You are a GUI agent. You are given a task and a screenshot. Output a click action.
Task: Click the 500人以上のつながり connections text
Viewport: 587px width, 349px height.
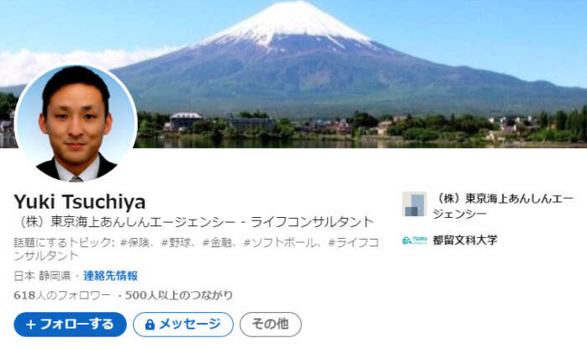[178, 295]
